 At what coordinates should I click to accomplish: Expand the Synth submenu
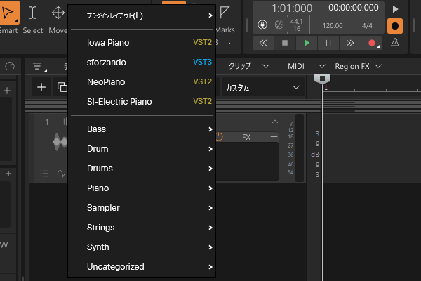(148, 247)
